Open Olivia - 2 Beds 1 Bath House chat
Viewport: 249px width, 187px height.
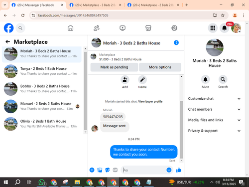(42, 124)
